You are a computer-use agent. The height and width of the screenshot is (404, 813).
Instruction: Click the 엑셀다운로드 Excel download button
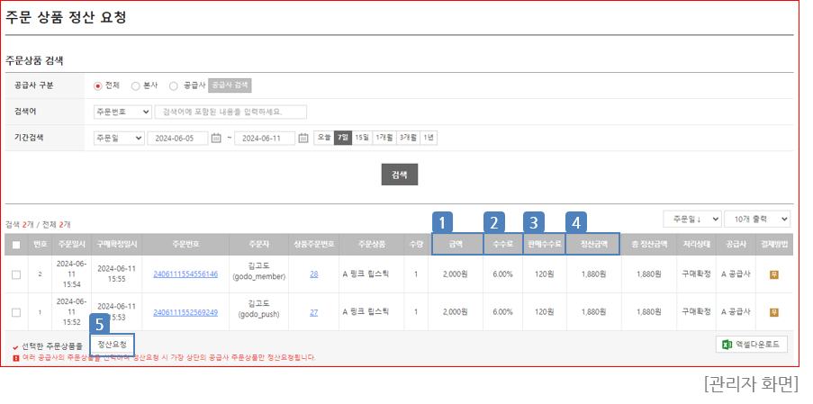(x=753, y=345)
